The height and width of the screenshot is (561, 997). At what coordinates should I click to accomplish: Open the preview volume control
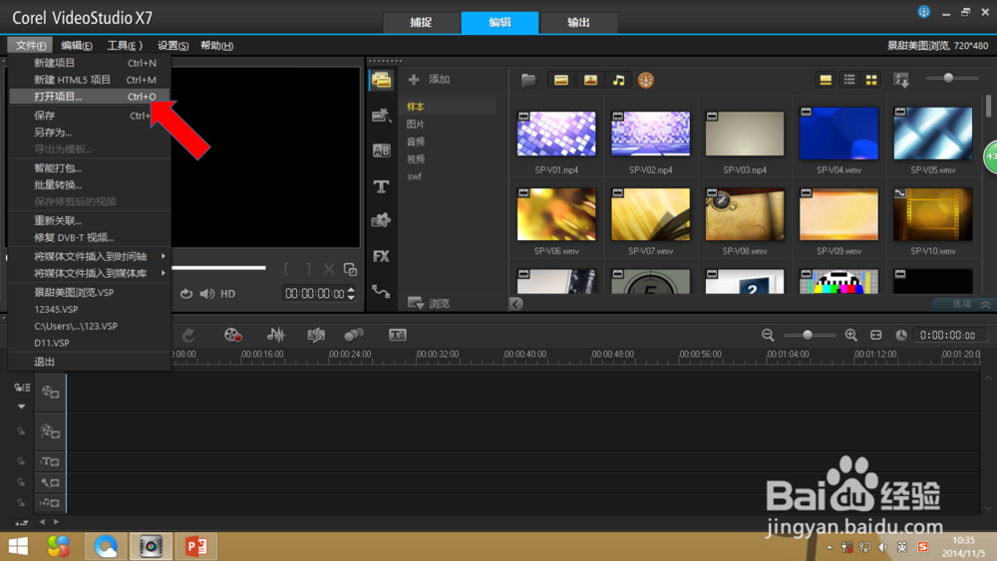coord(206,294)
